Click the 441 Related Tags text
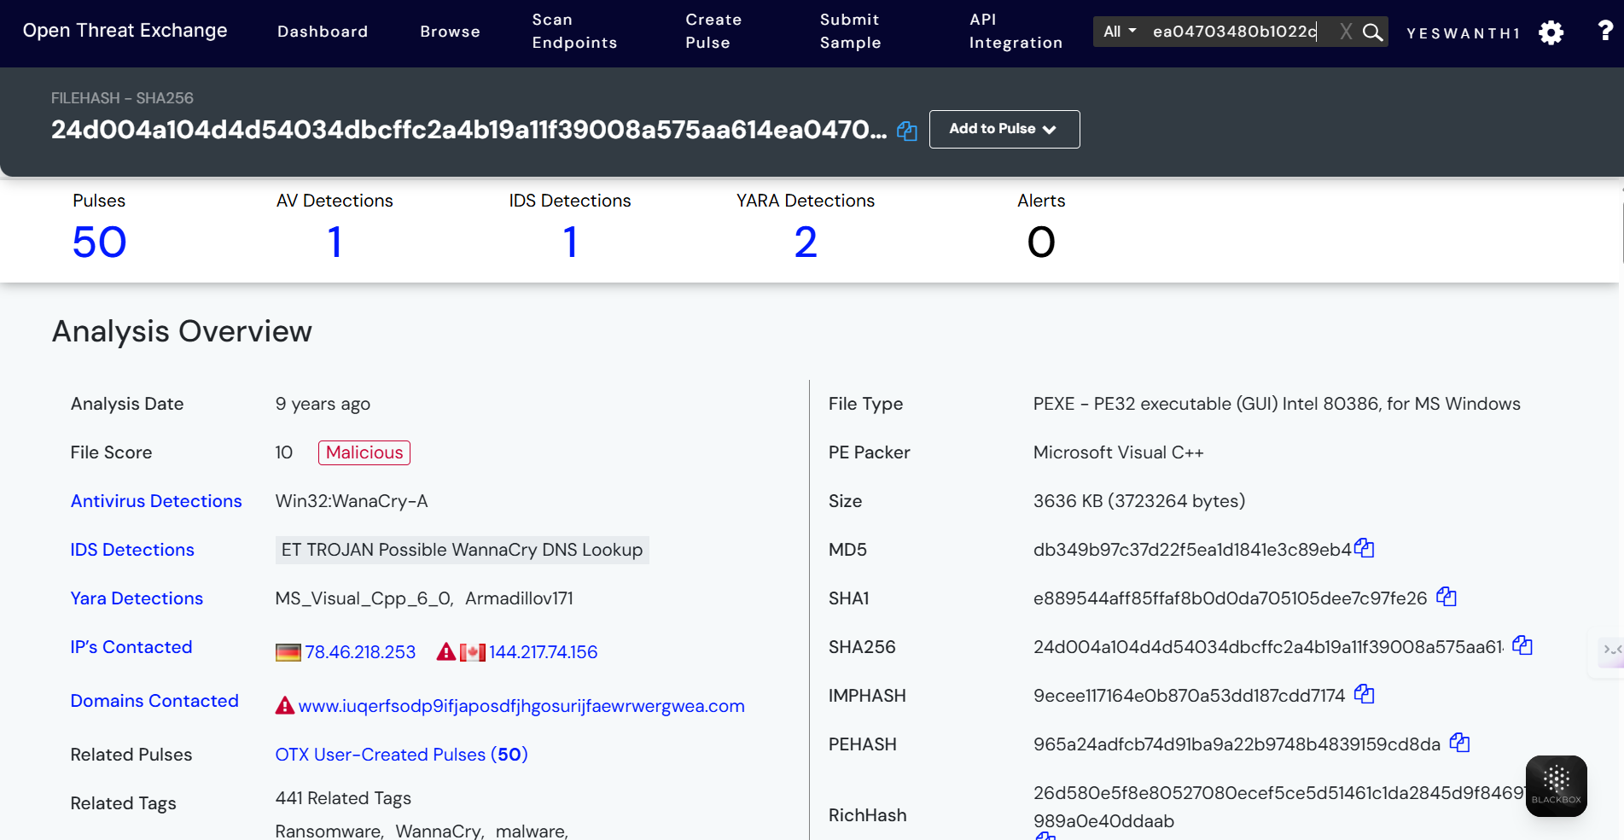The image size is (1624, 840). point(343,798)
